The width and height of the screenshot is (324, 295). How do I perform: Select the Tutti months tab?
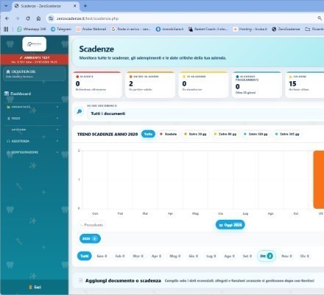(85, 256)
